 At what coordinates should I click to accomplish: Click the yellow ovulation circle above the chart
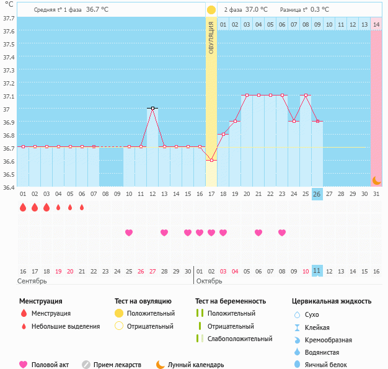(211, 10)
